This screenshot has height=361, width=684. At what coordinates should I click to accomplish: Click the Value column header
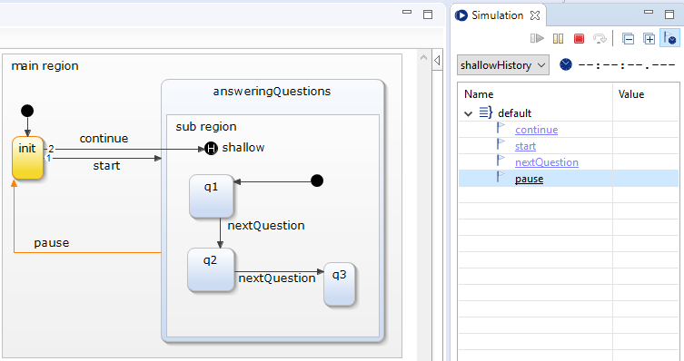[x=630, y=94]
